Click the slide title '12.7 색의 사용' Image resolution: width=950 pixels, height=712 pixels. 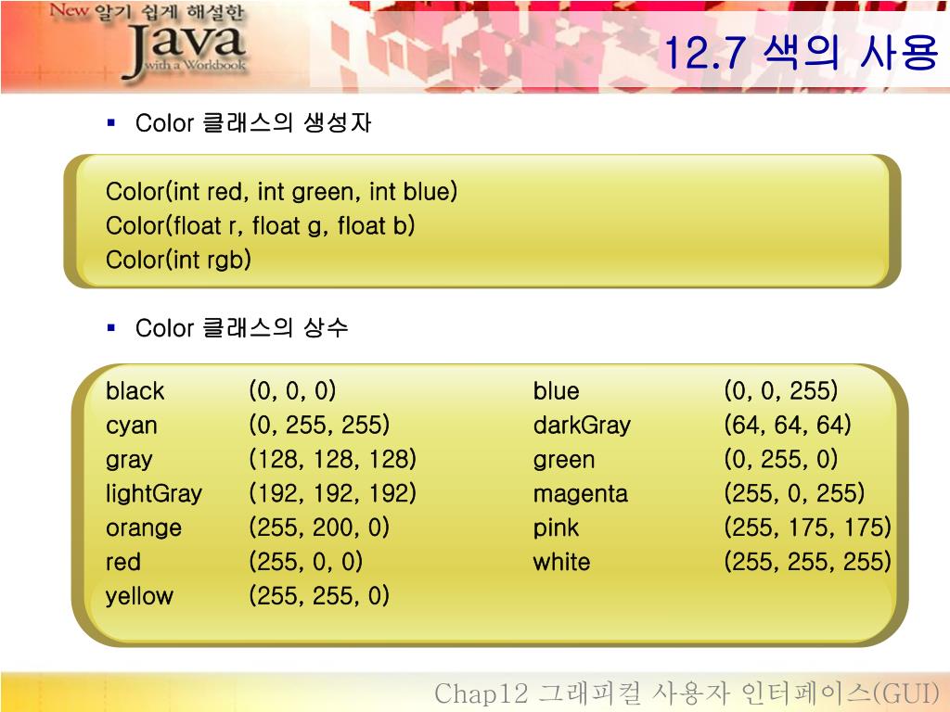801,52
